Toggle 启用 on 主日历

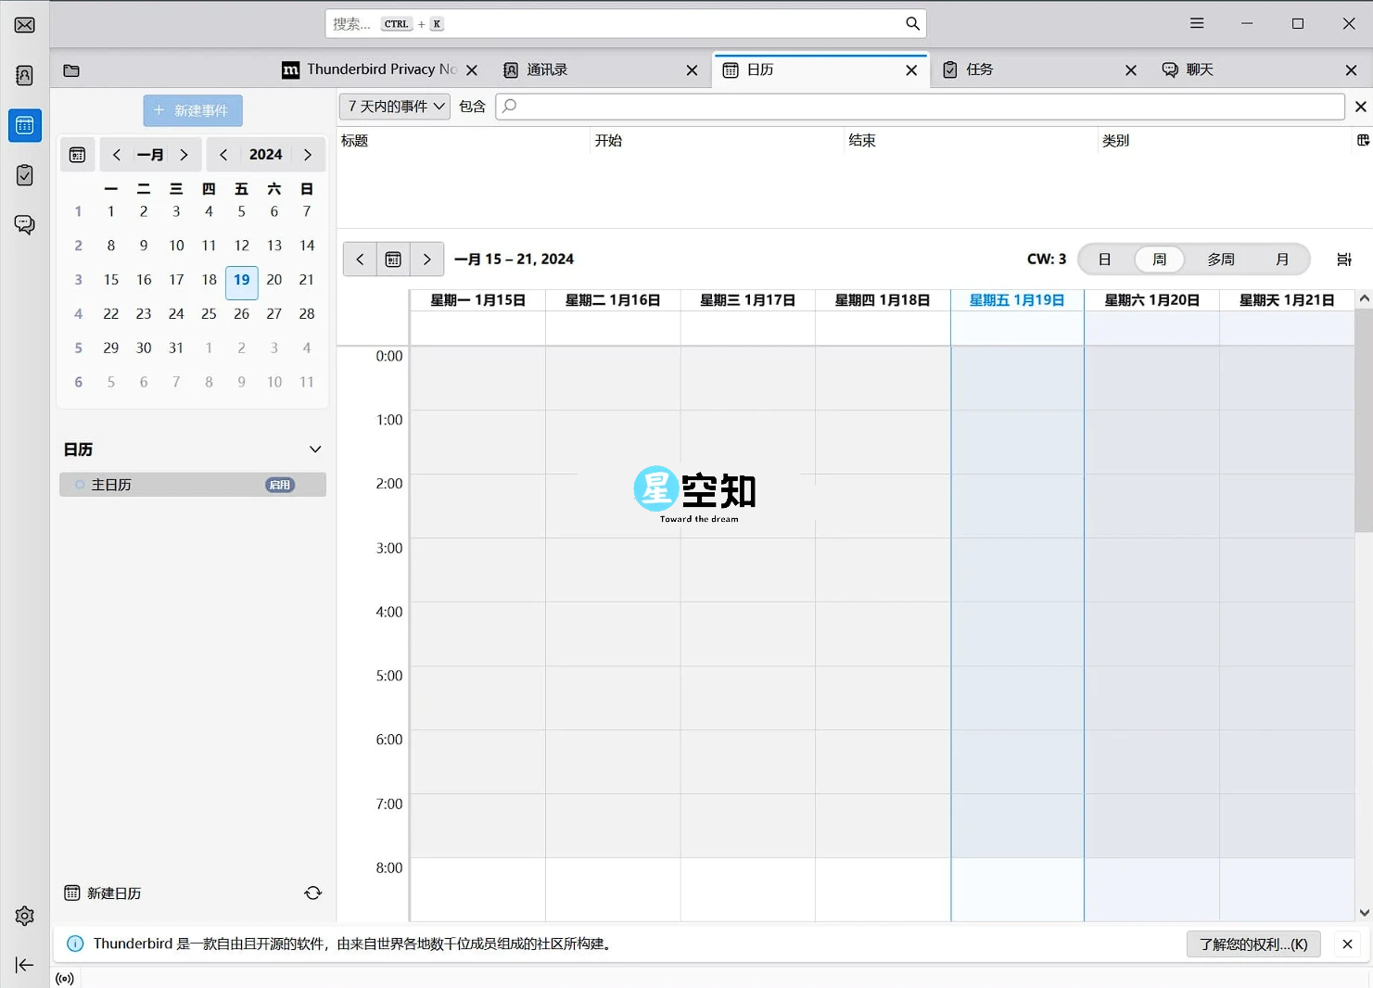279,484
